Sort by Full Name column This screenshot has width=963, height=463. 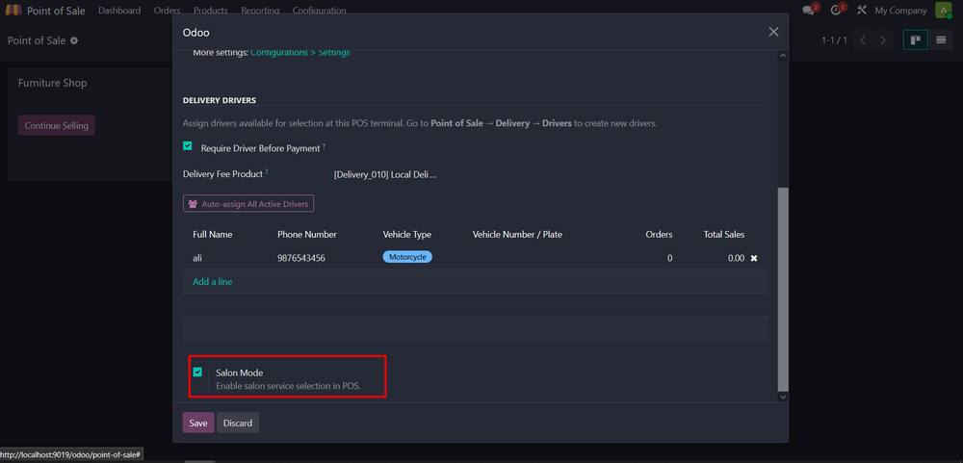(213, 235)
